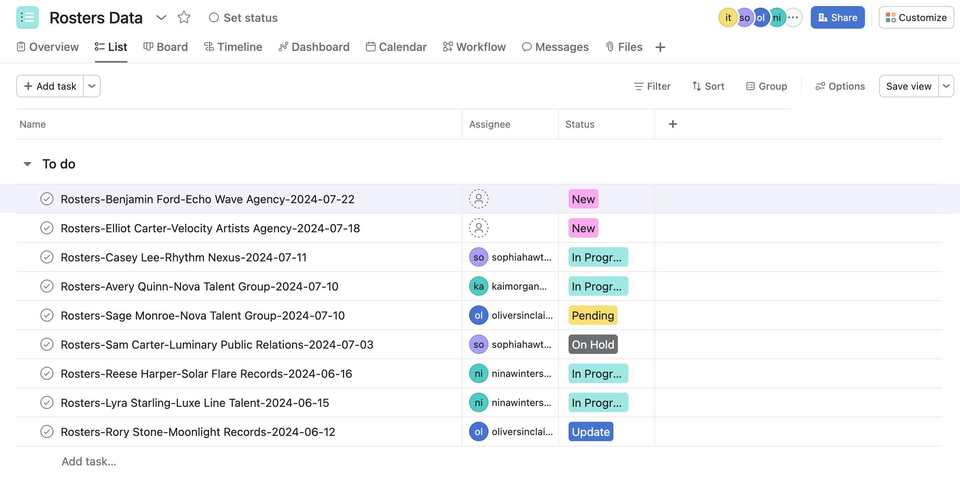Open the Add task dropdown arrow

pyautogui.click(x=92, y=86)
